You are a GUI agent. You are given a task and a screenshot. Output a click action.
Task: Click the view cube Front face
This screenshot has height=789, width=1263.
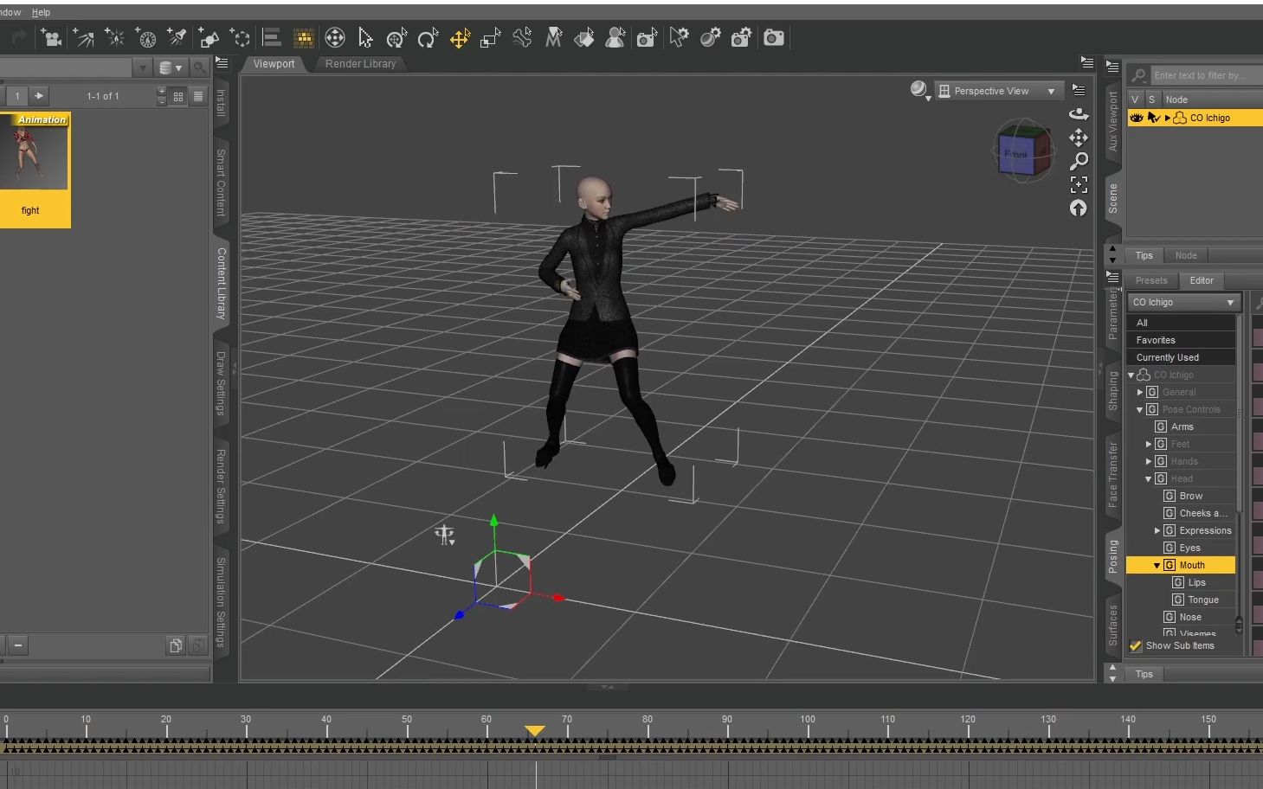coord(1015,154)
